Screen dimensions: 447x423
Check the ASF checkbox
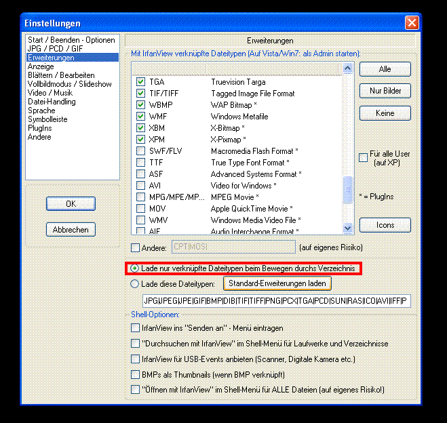click(x=140, y=174)
